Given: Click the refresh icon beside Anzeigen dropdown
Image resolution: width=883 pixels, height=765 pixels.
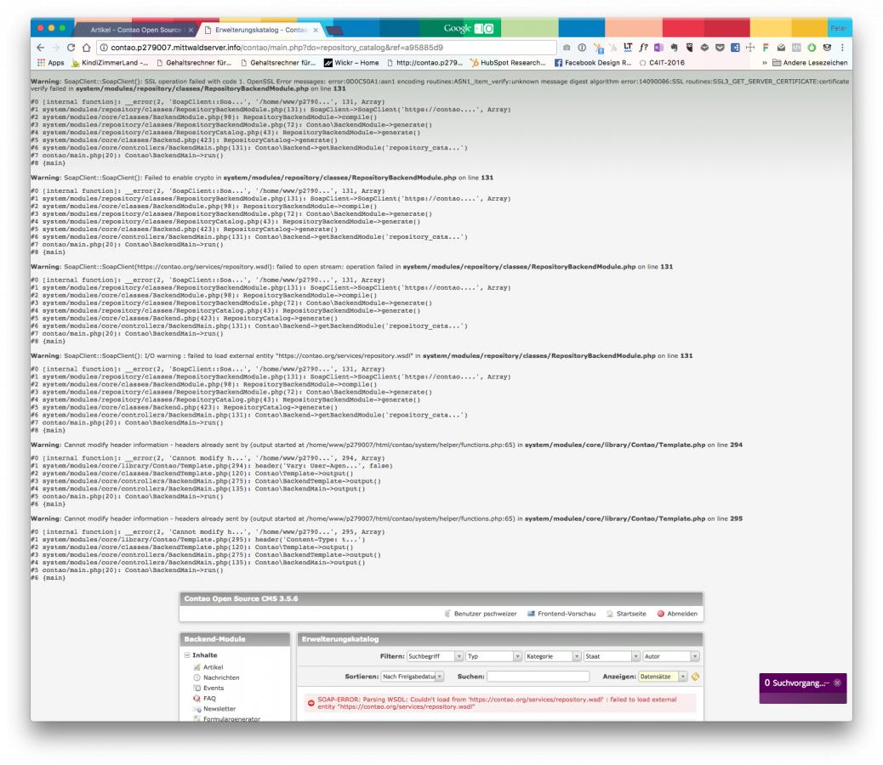Looking at the screenshot, I should click(x=695, y=677).
